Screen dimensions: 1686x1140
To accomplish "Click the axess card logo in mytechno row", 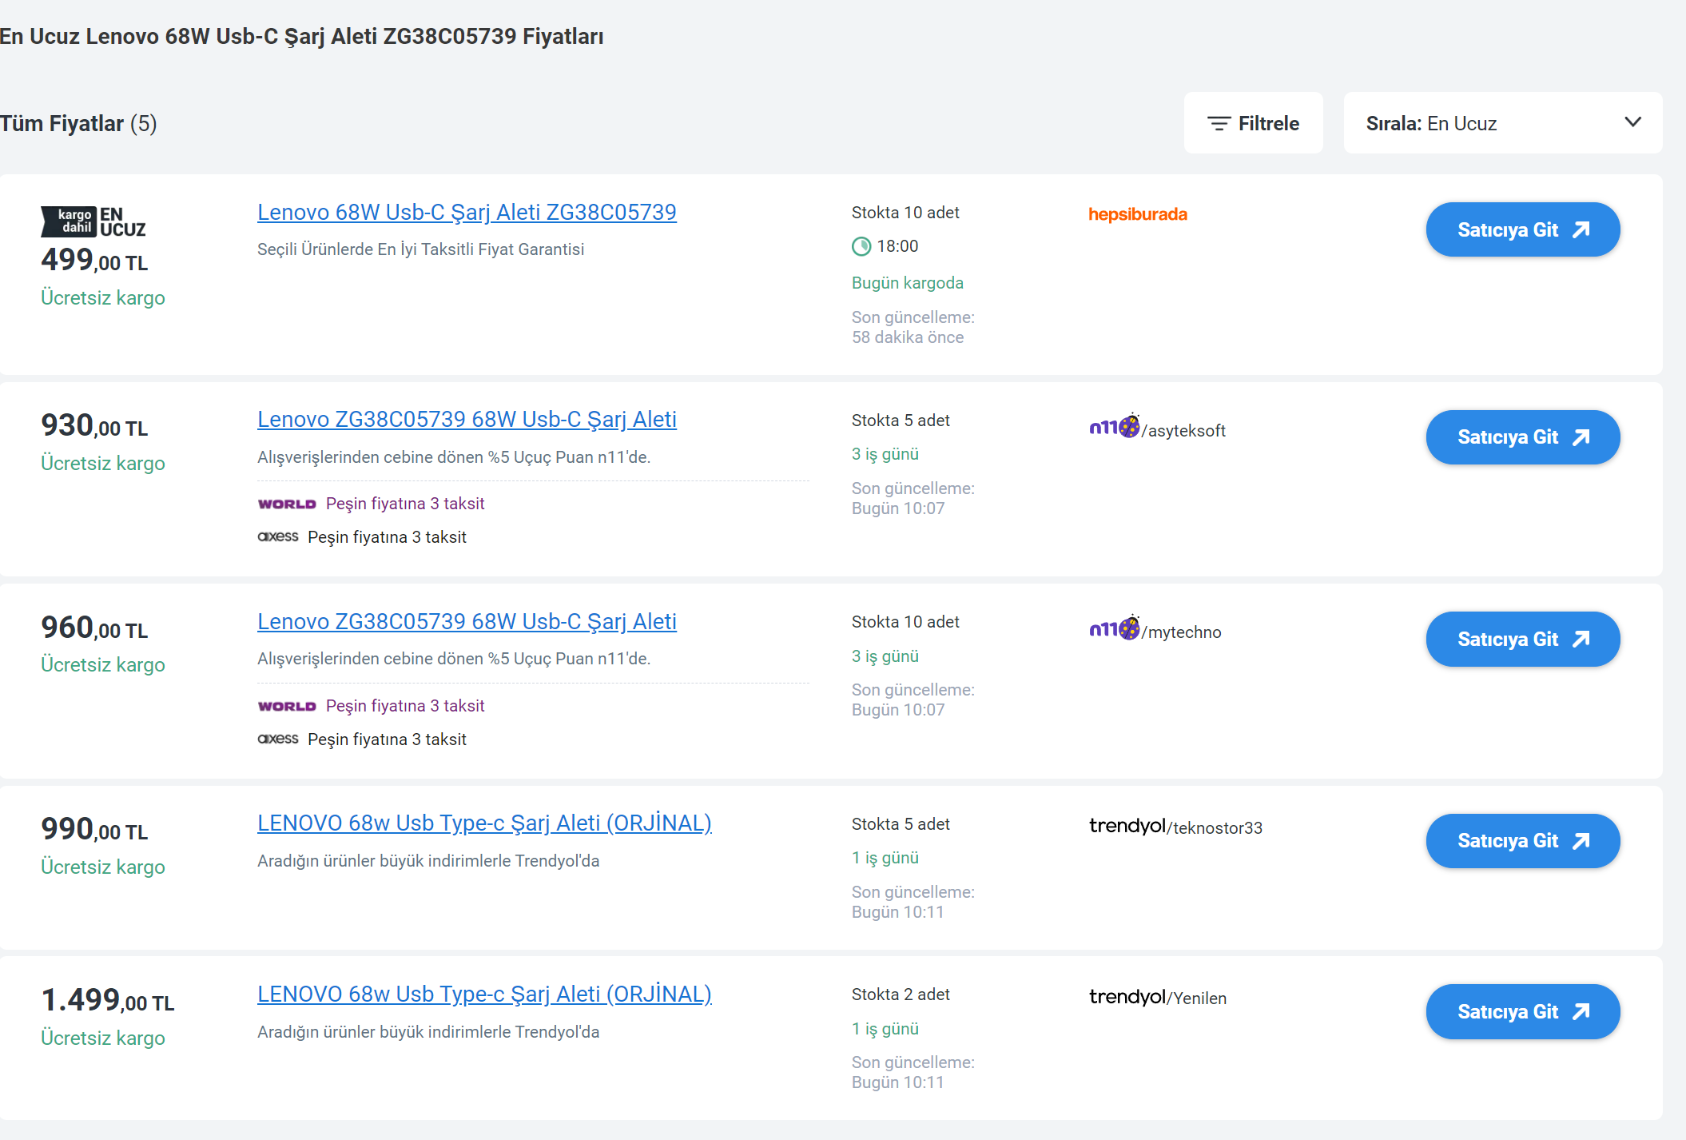I will click(278, 739).
